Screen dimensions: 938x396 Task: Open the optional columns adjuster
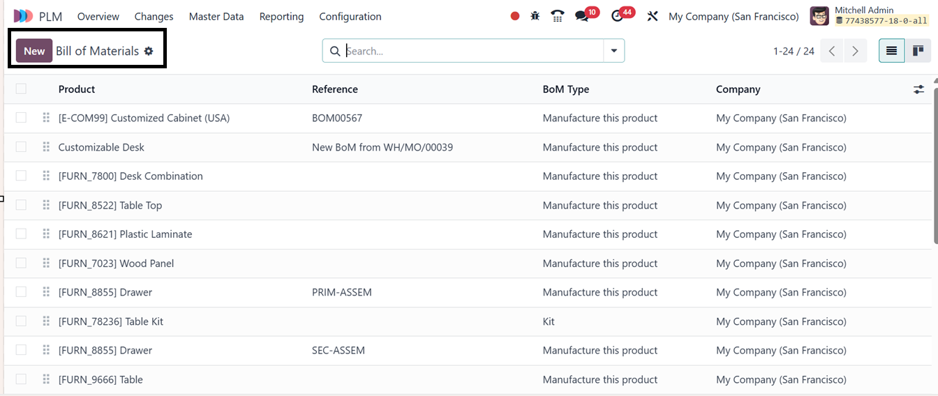(x=918, y=89)
